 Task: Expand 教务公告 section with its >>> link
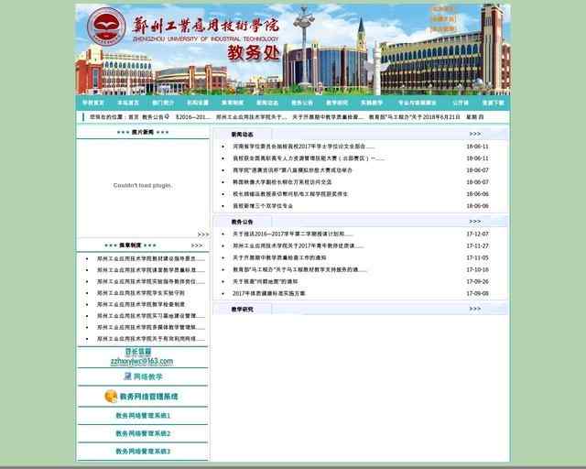475,222
